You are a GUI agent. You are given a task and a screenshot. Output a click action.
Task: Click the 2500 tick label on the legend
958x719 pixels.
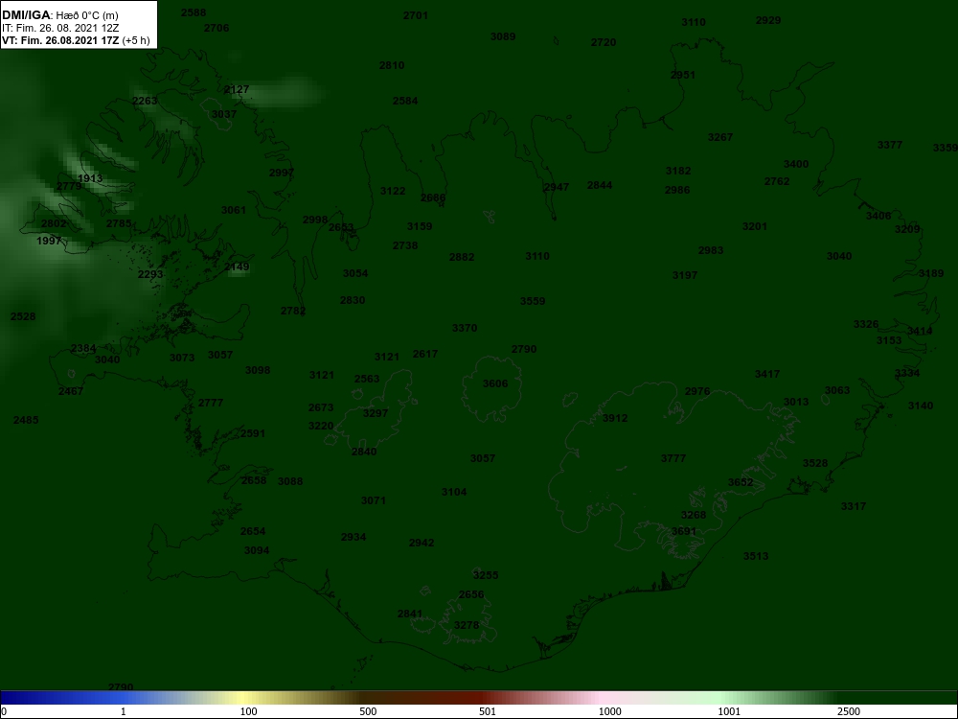tap(849, 711)
